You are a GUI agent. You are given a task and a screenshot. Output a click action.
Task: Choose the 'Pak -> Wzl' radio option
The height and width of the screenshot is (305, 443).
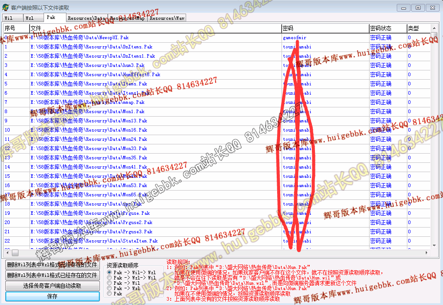point(110,288)
